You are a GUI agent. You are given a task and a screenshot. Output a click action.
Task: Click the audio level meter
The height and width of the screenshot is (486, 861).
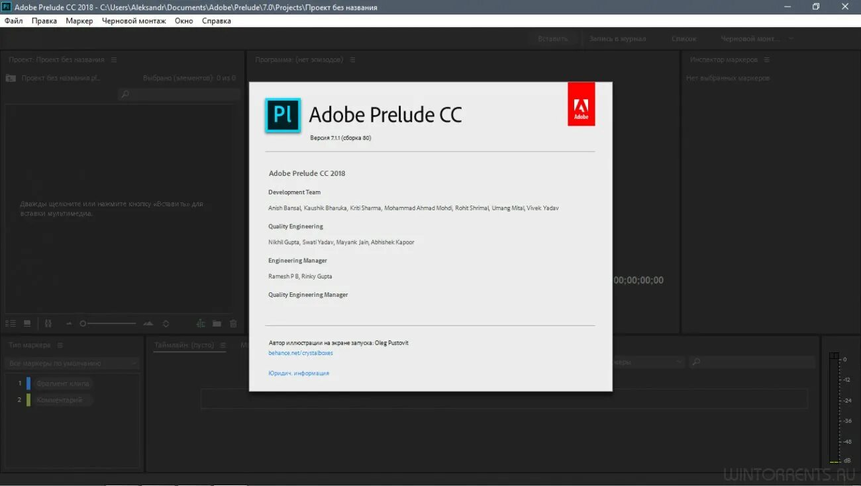click(x=833, y=408)
